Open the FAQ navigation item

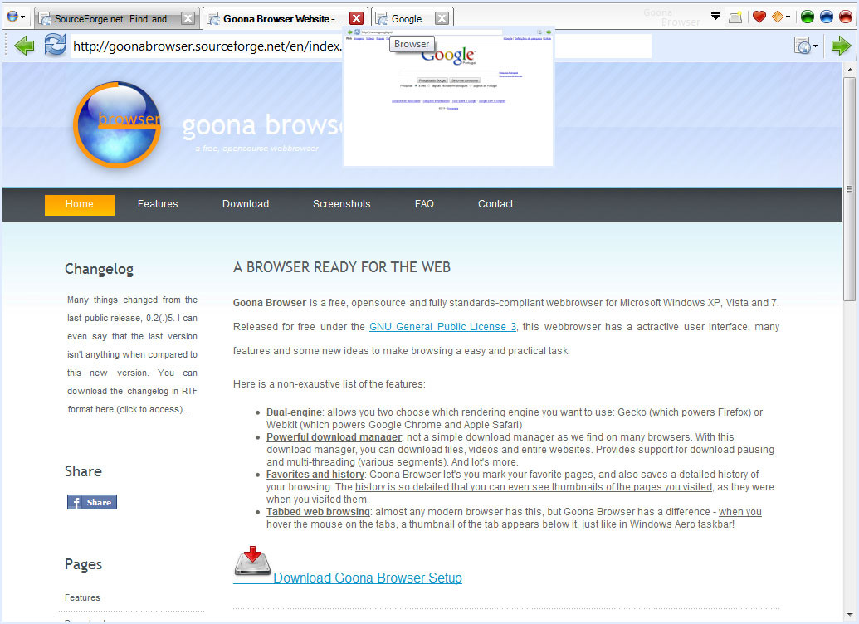coord(425,204)
